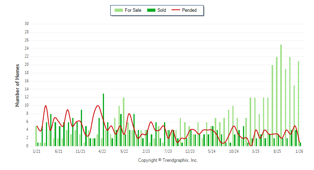
Task: Click the Pended red line legend marker
Action: pyautogui.click(x=175, y=10)
